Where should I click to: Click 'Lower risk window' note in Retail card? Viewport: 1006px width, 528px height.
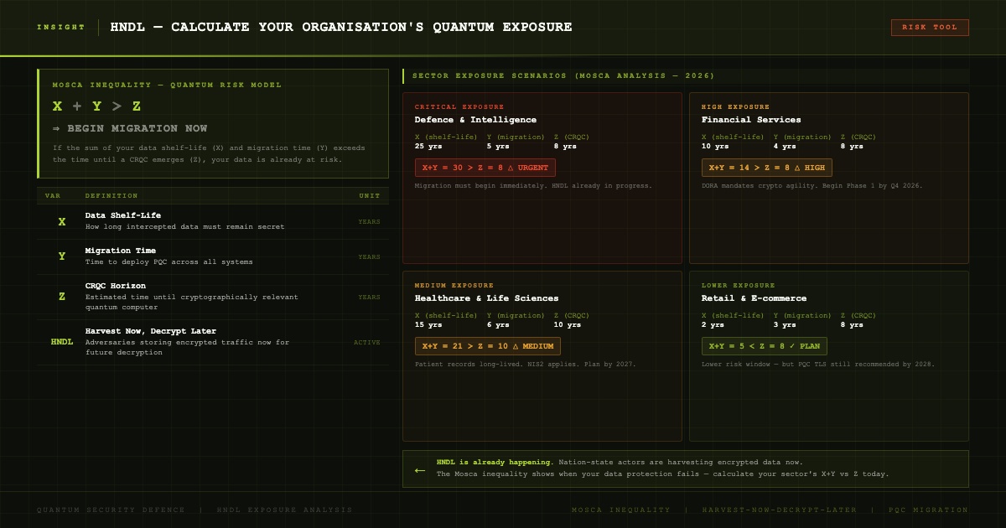pyautogui.click(x=818, y=365)
